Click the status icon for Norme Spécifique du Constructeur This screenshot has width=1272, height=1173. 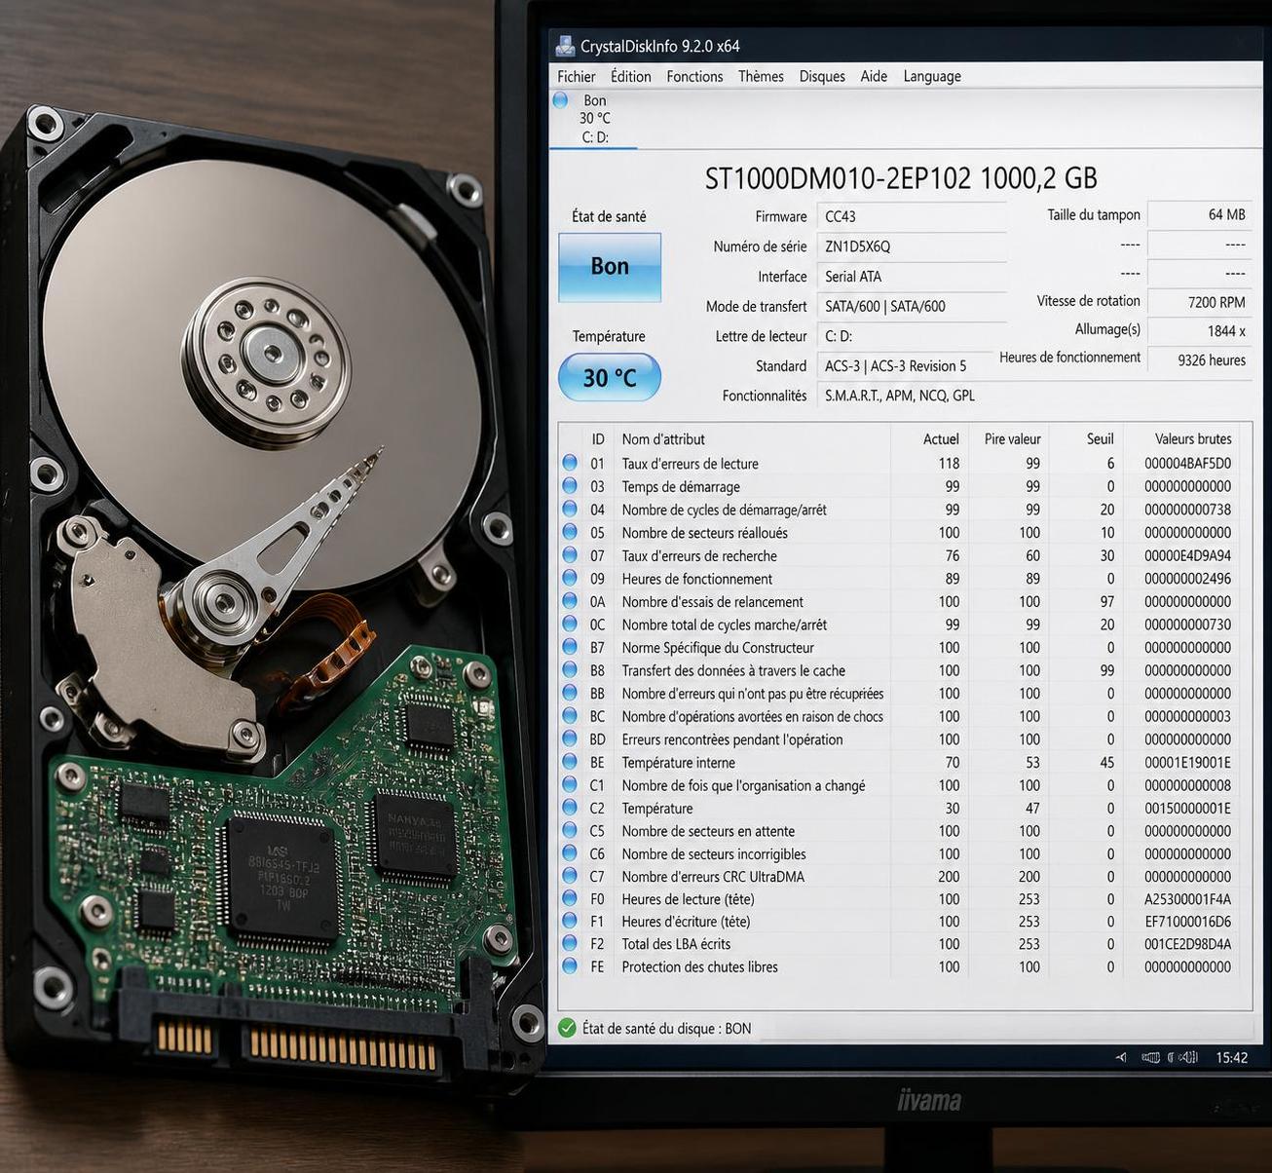coord(570,647)
